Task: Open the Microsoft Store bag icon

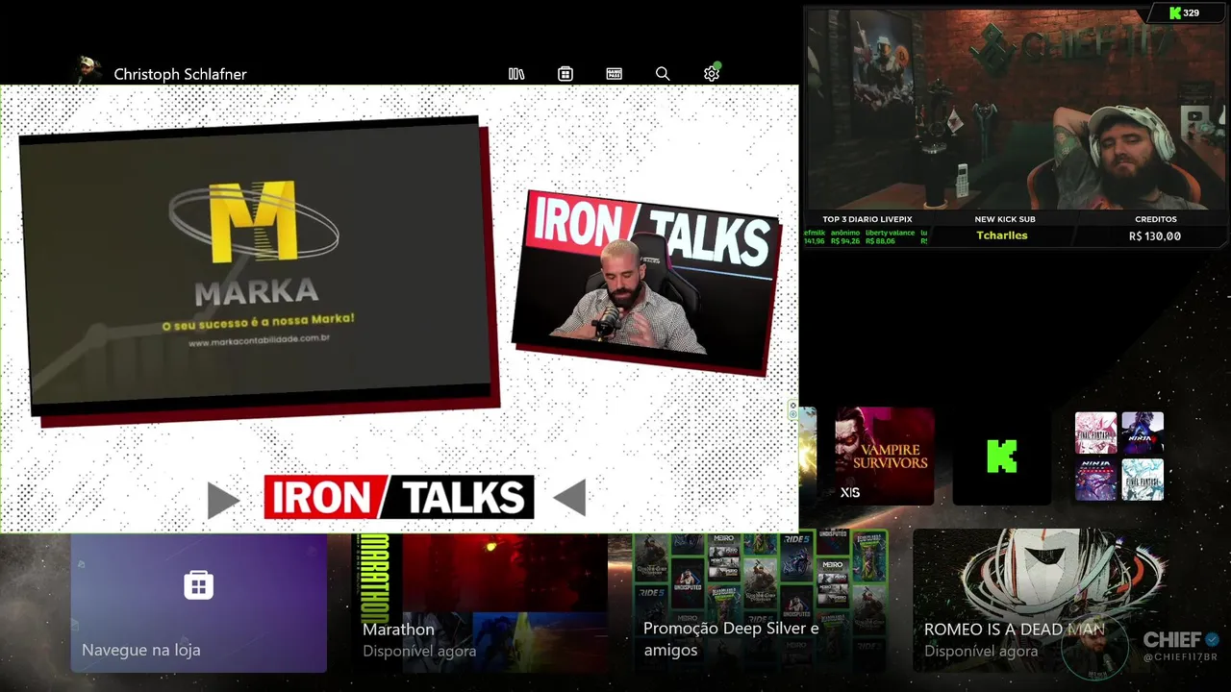Action: [x=565, y=74]
